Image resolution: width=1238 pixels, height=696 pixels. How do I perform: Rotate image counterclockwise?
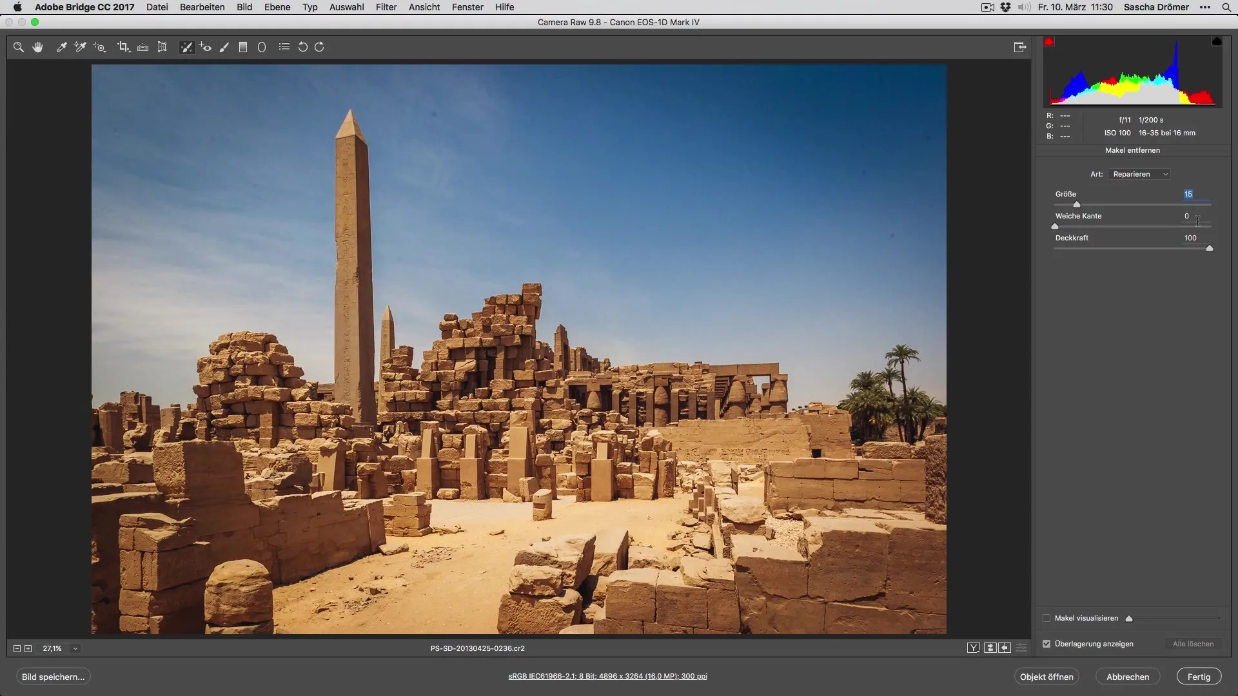pos(302,47)
